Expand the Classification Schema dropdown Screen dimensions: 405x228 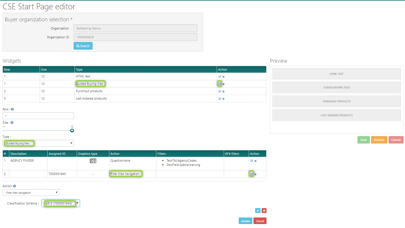point(61,203)
